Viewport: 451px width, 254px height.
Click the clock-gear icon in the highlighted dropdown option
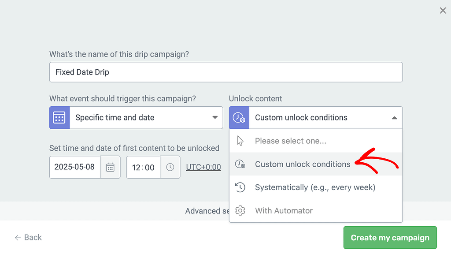[240, 164]
